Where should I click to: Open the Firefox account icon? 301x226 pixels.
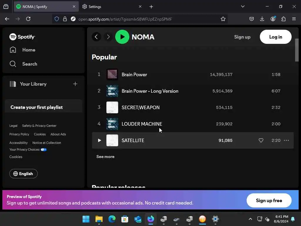(273, 19)
